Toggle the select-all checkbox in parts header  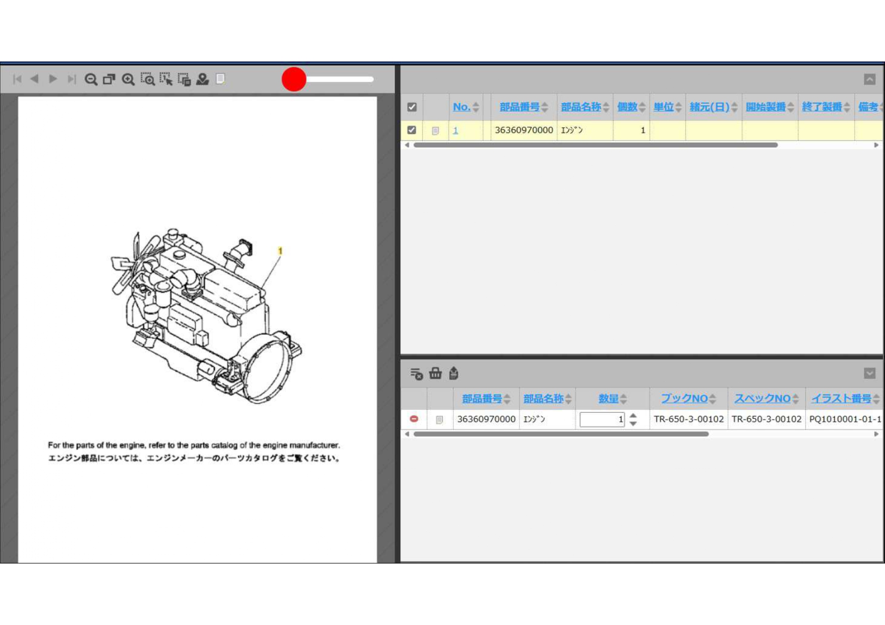pos(412,107)
